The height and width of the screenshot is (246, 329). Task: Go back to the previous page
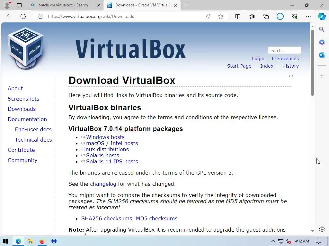tap(9, 16)
